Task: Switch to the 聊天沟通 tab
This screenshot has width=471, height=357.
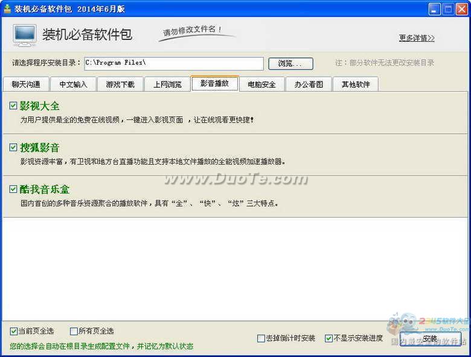Action: coord(26,84)
